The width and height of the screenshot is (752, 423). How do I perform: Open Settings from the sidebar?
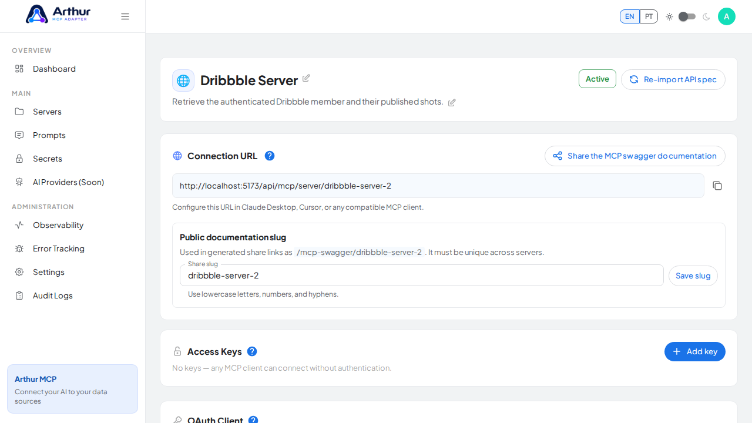click(x=73, y=272)
